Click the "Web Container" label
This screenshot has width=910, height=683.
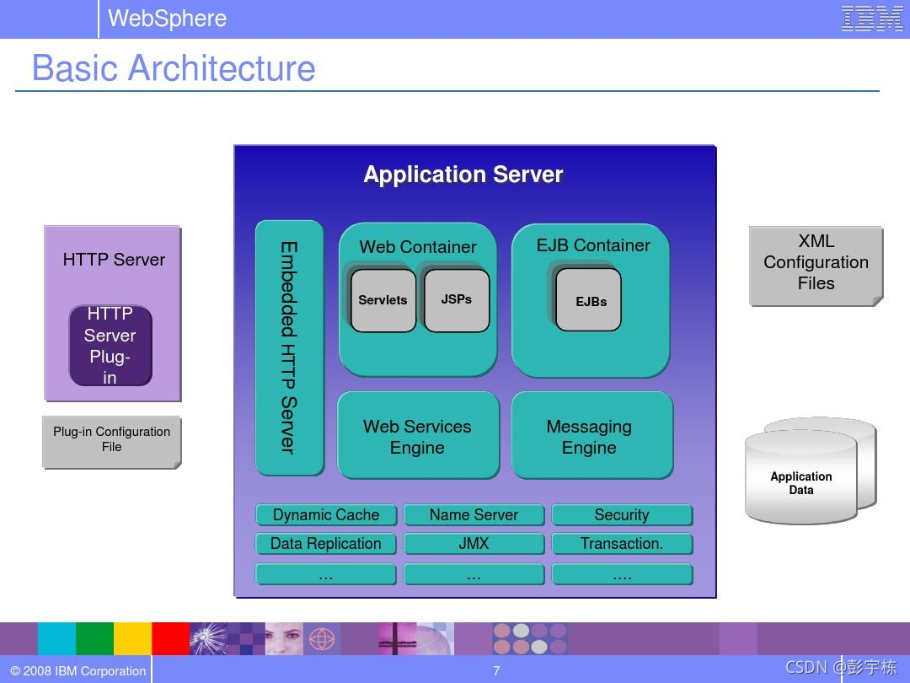pos(418,247)
